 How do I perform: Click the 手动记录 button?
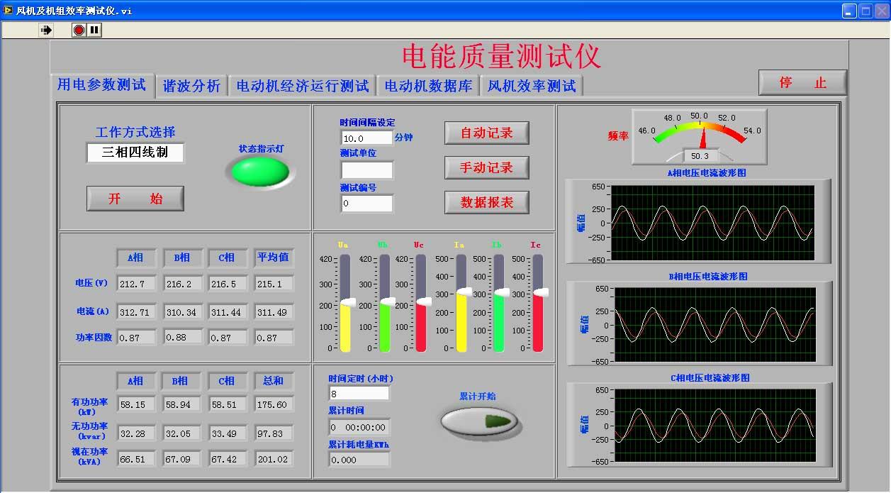[486, 167]
